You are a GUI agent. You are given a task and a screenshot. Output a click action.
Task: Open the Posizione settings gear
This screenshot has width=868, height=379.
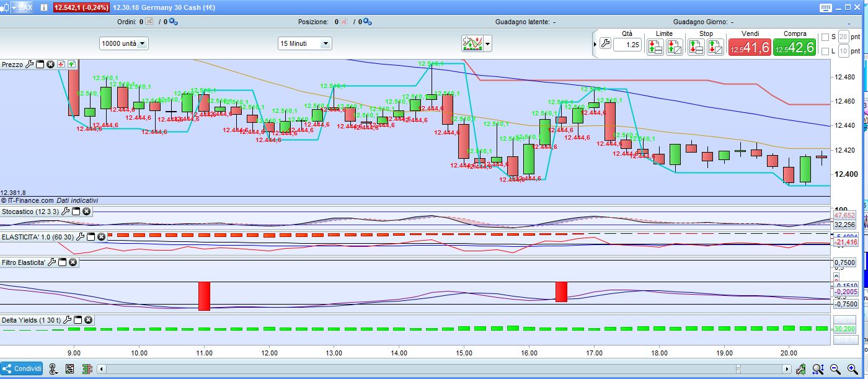(x=367, y=22)
